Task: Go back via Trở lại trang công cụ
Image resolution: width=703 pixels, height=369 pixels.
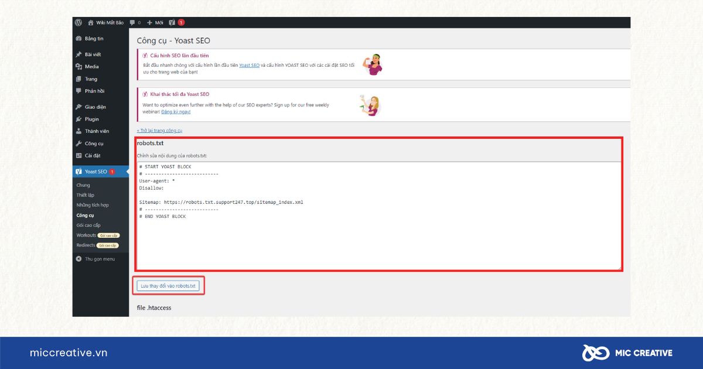Action: tap(159, 131)
